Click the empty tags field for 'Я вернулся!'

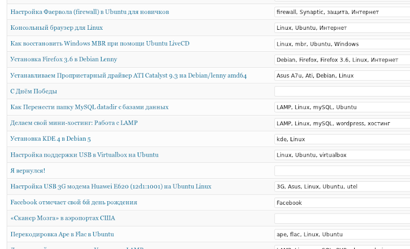coord(342,171)
